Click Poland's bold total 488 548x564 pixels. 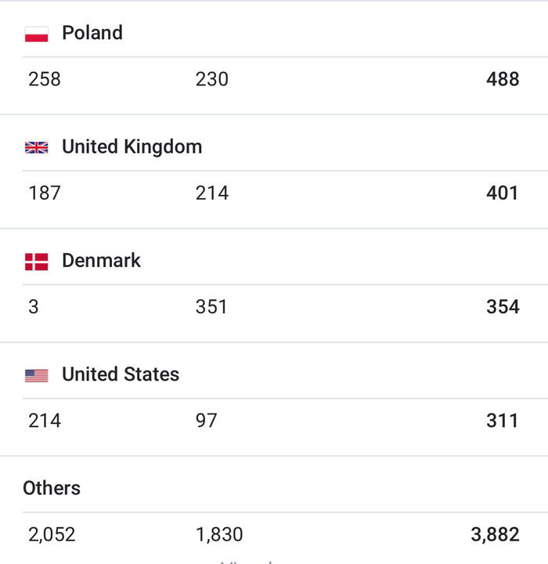point(503,79)
